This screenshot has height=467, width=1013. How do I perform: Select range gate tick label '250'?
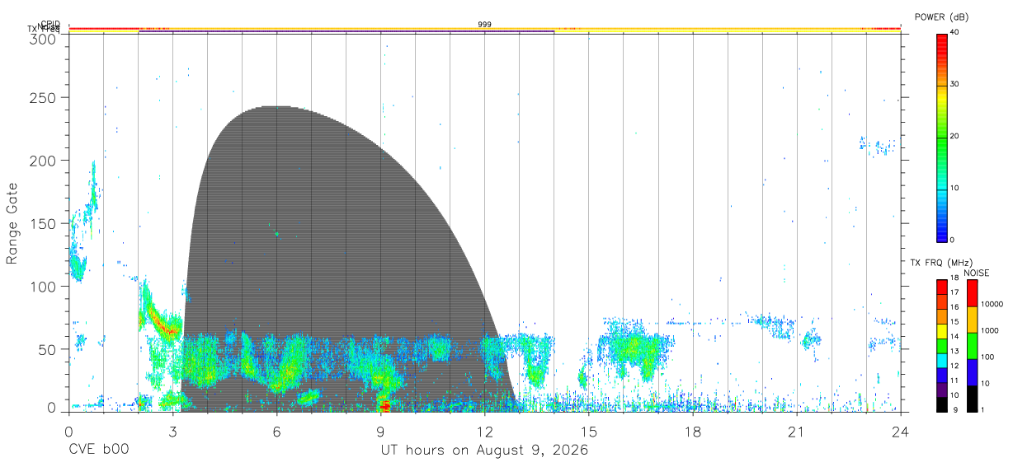tap(45, 97)
